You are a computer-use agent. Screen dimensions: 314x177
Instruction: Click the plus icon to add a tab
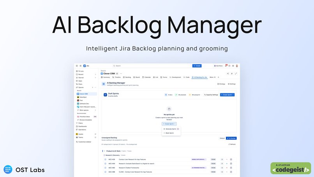[219, 77]
